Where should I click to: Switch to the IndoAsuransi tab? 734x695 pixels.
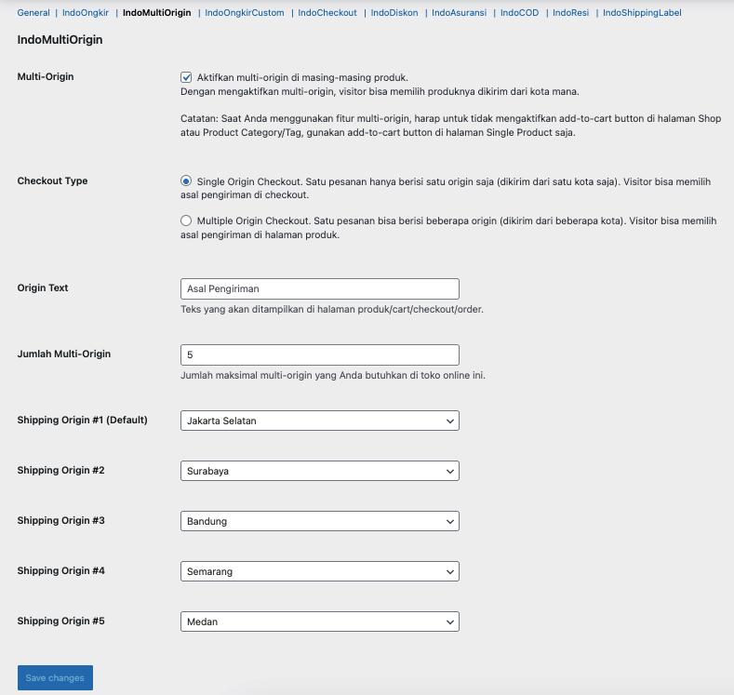(460, 13)
